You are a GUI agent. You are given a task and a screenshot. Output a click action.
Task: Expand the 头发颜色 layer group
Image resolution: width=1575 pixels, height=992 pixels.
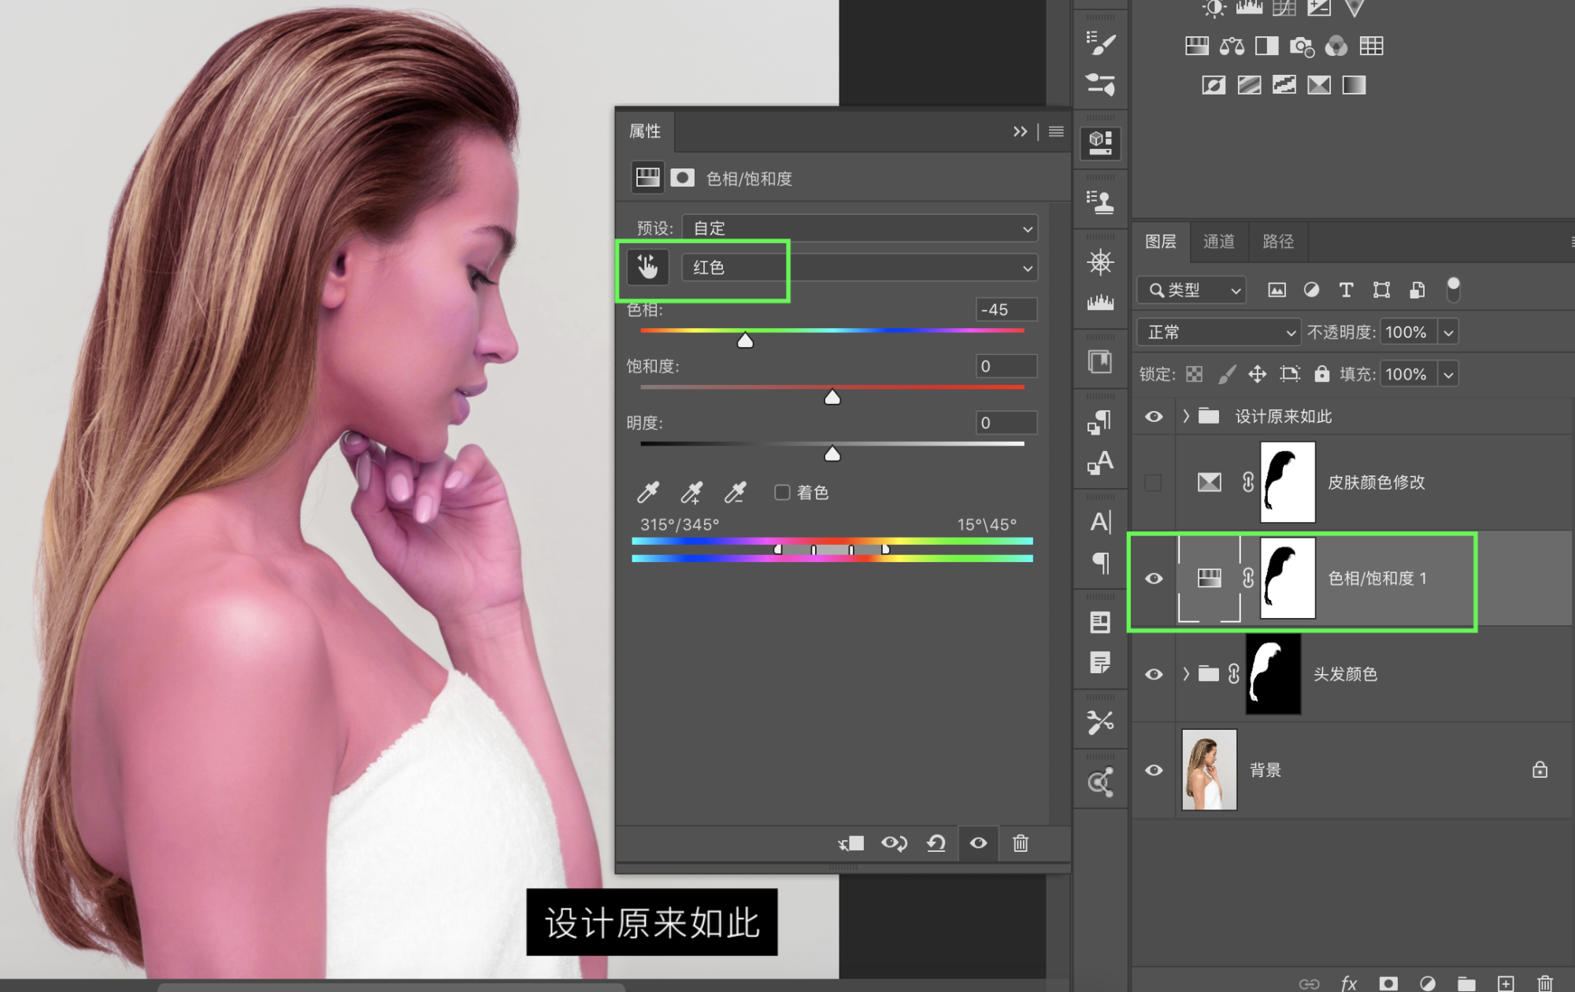point(1186,674)
